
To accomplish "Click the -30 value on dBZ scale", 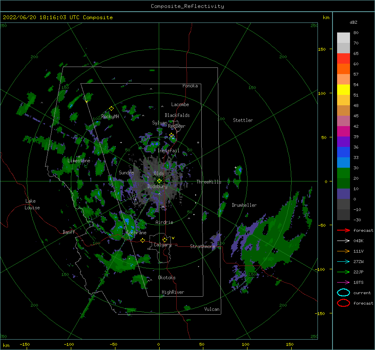I will point(357,220).
